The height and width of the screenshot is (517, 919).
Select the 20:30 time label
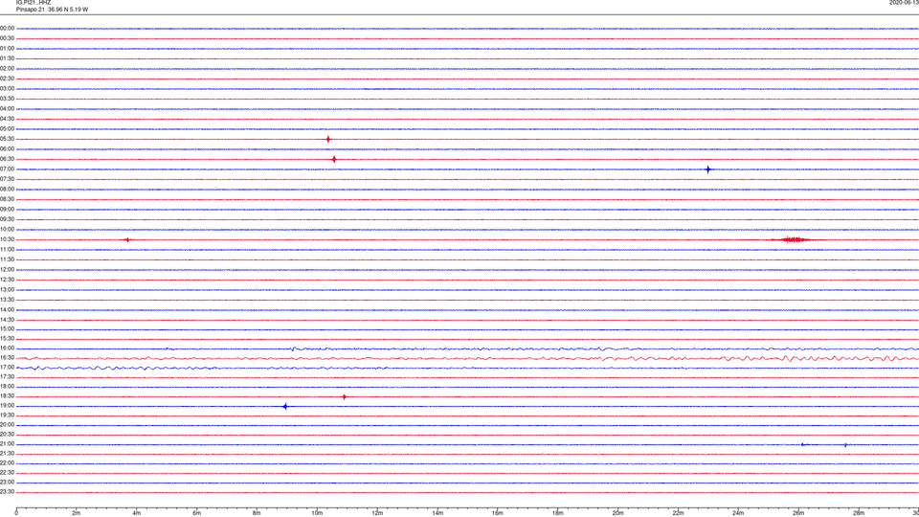point(8,435)
